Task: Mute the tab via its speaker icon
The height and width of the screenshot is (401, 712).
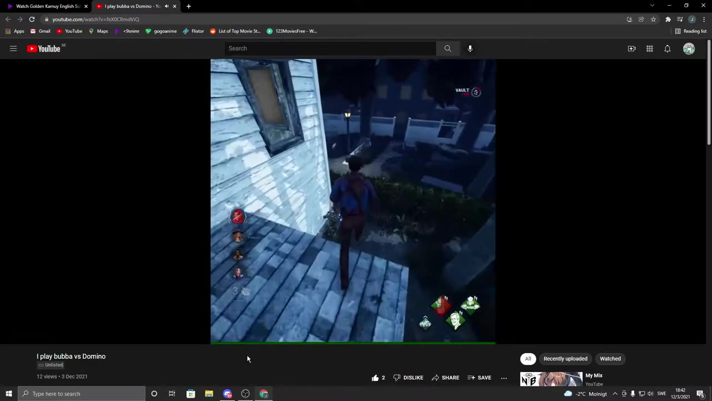Action: [166, 6]
